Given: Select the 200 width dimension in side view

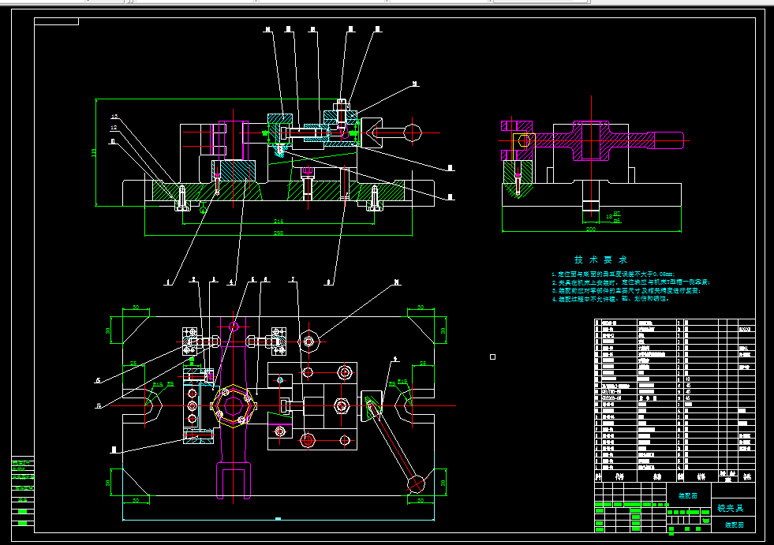Looking at the screenshot, I should (x=590, y=229).
